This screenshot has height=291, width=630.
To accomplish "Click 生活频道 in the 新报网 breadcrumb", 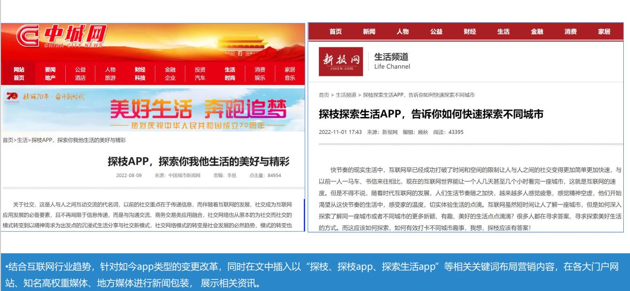I will pos(346,95).
